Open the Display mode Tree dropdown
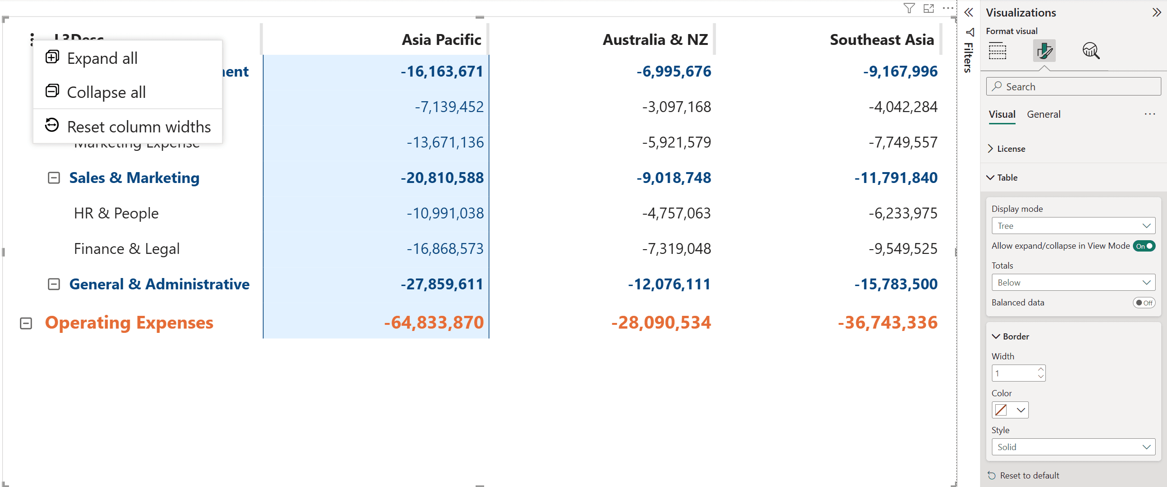Image resolution: width=1167 pixels, height=487 pixels. (1073, 226)
